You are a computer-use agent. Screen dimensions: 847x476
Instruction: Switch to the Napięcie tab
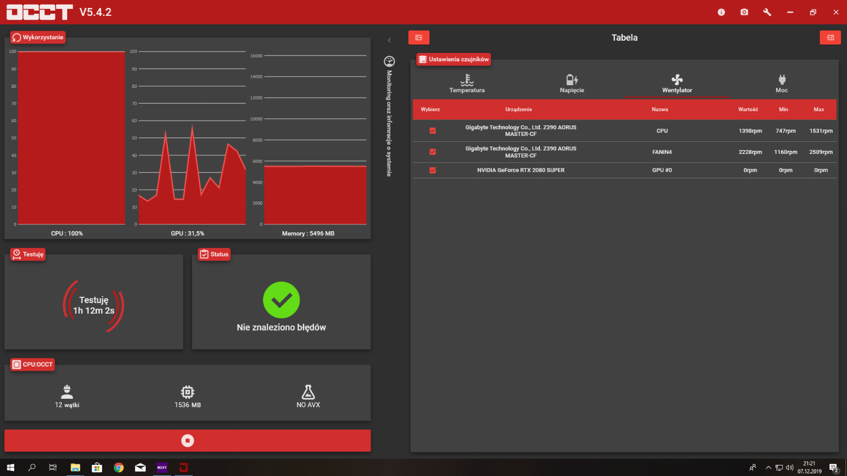point(572,84)
